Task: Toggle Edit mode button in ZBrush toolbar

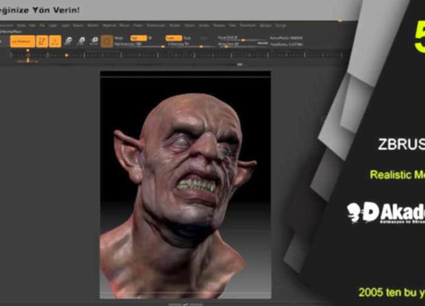Action: (42, 41)
